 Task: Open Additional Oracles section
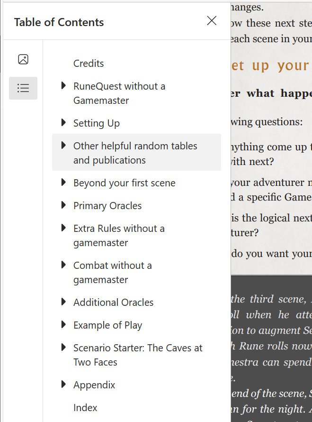tap(114, 303)
